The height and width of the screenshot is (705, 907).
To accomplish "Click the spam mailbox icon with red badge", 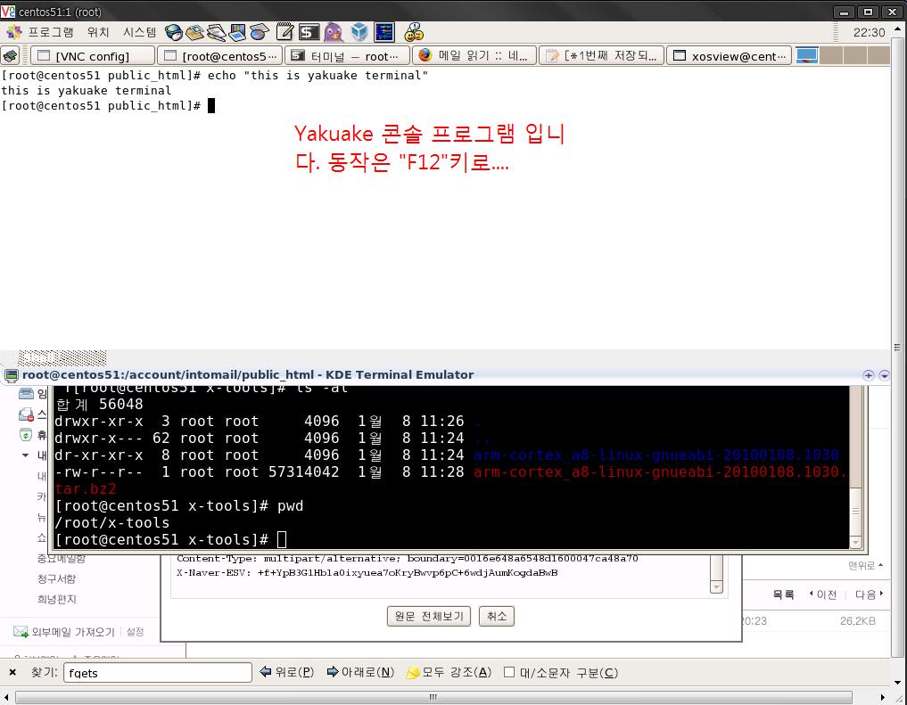I will coord(26,414).
